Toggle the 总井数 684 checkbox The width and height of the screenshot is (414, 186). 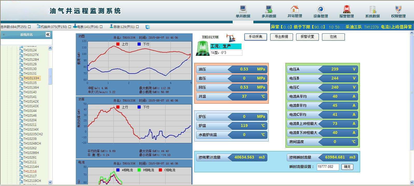29,27
